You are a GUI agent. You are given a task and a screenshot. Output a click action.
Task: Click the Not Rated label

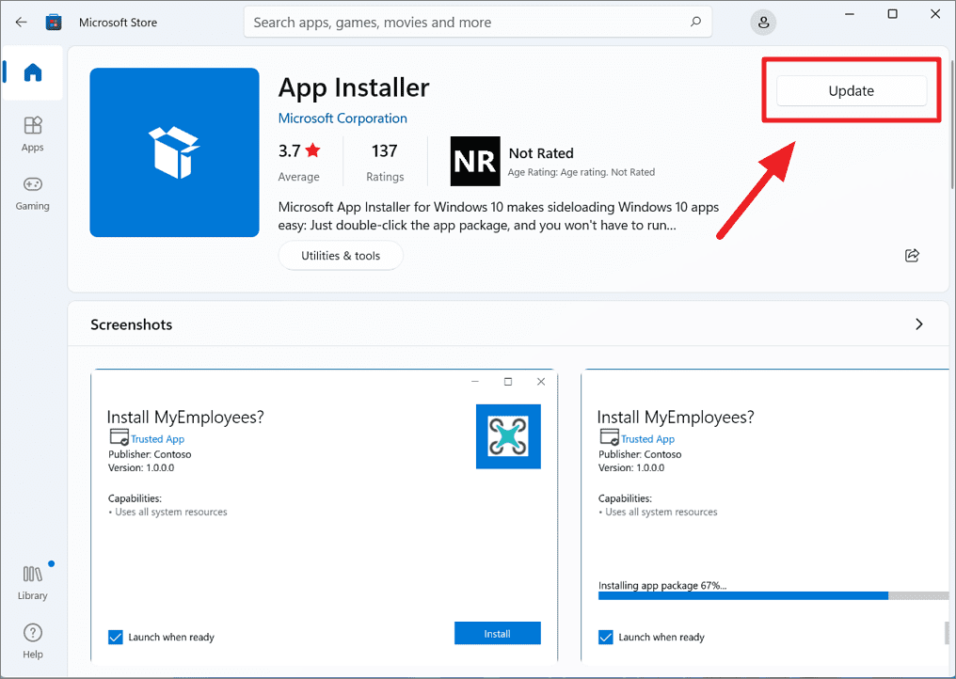click(541, 153)
